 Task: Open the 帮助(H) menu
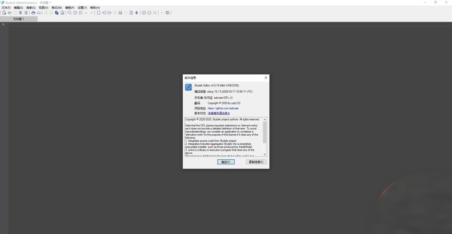point(95,8)
